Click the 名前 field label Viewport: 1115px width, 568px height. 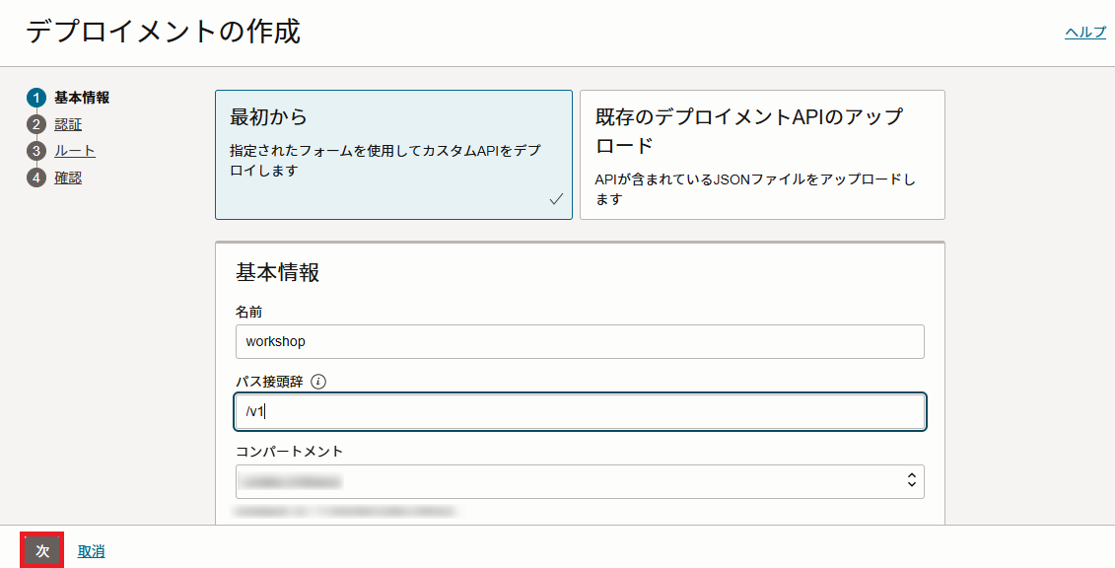(248, 312)
